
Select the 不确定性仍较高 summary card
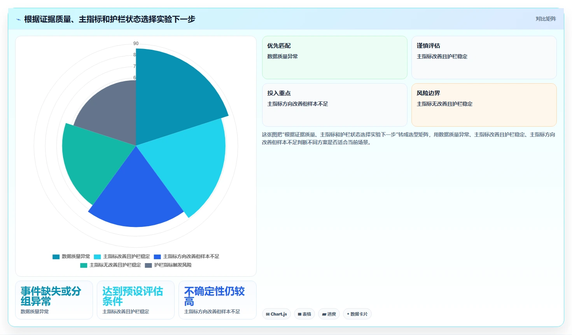[217, 300]
